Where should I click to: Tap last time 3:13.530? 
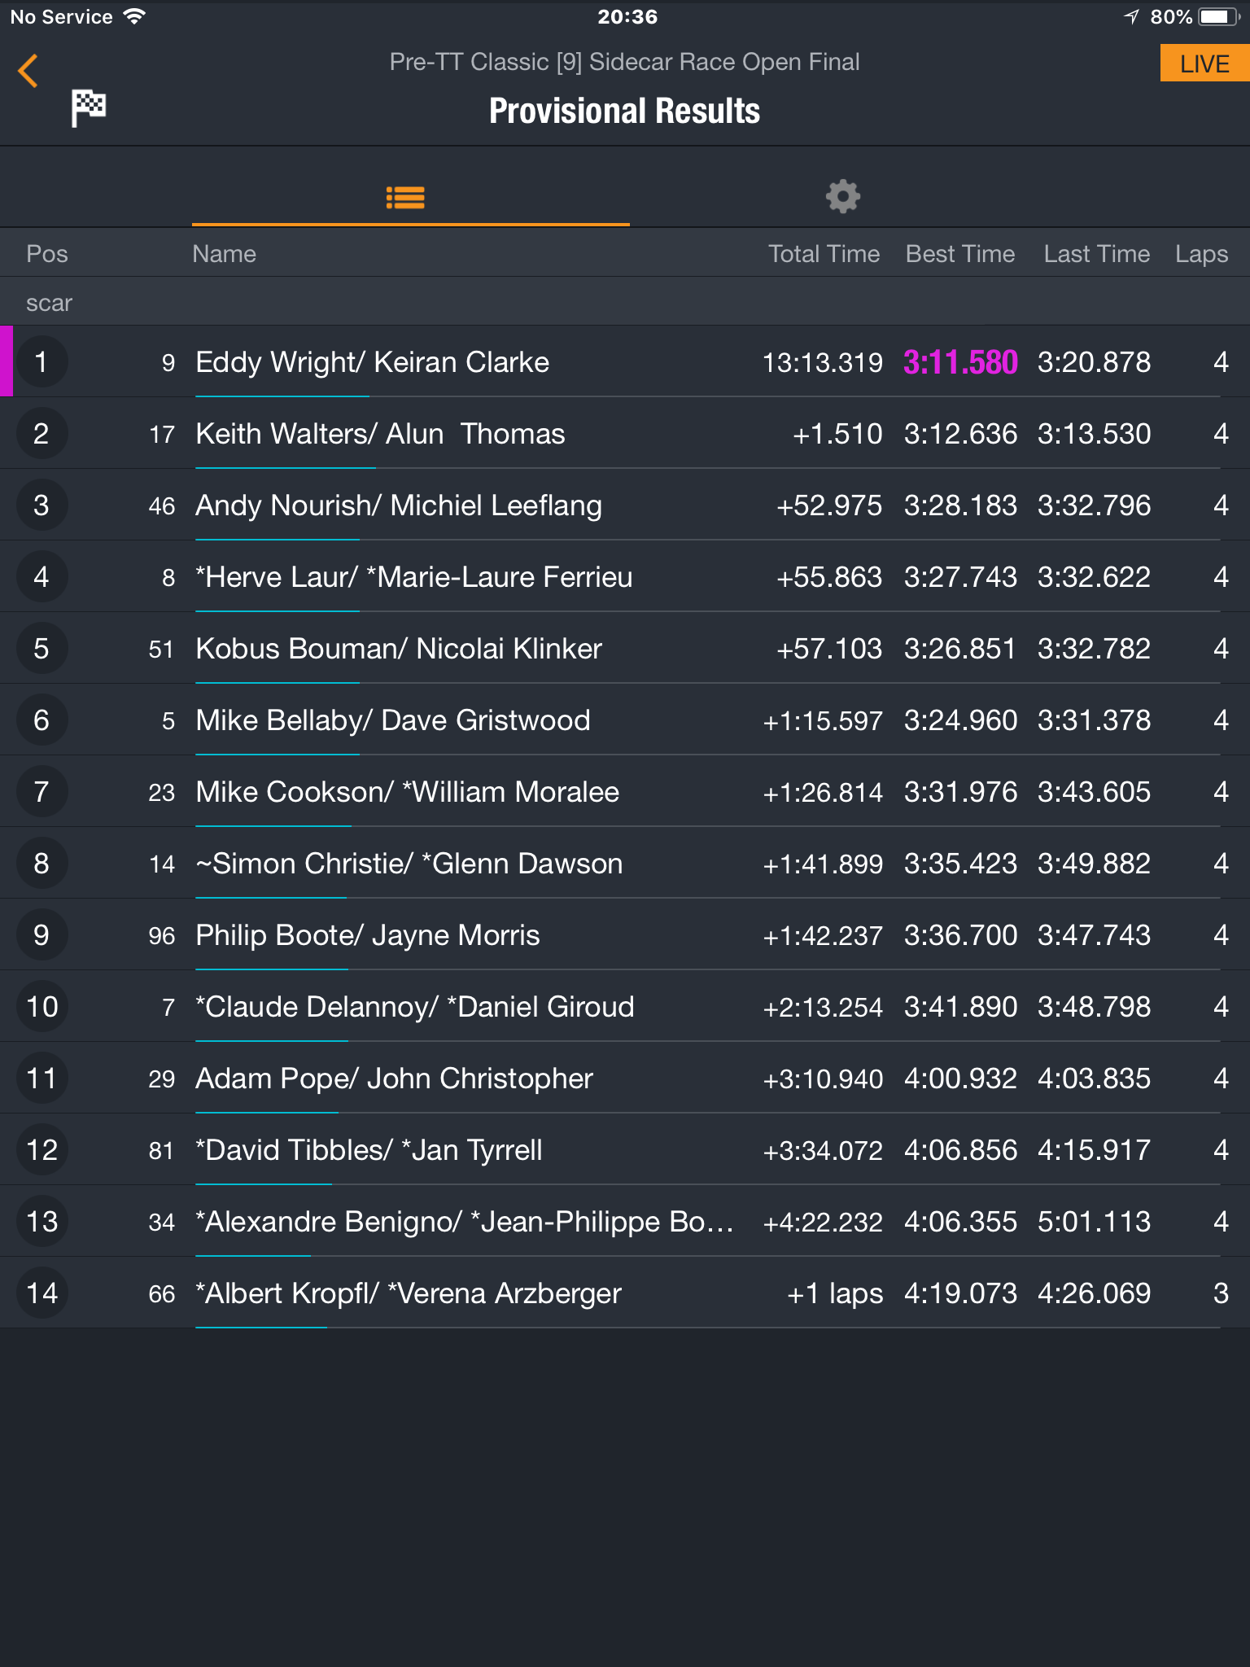click(1094, 434)
